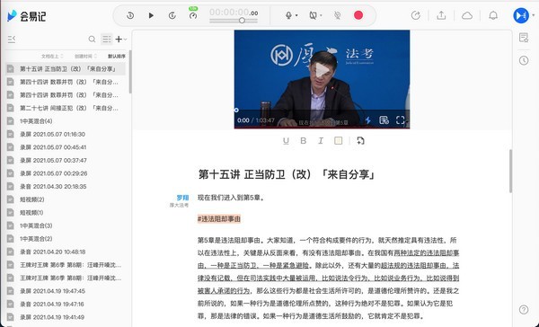Open the playback speed gauge icon
Screen dimensions: 539x327
point(193,15)
